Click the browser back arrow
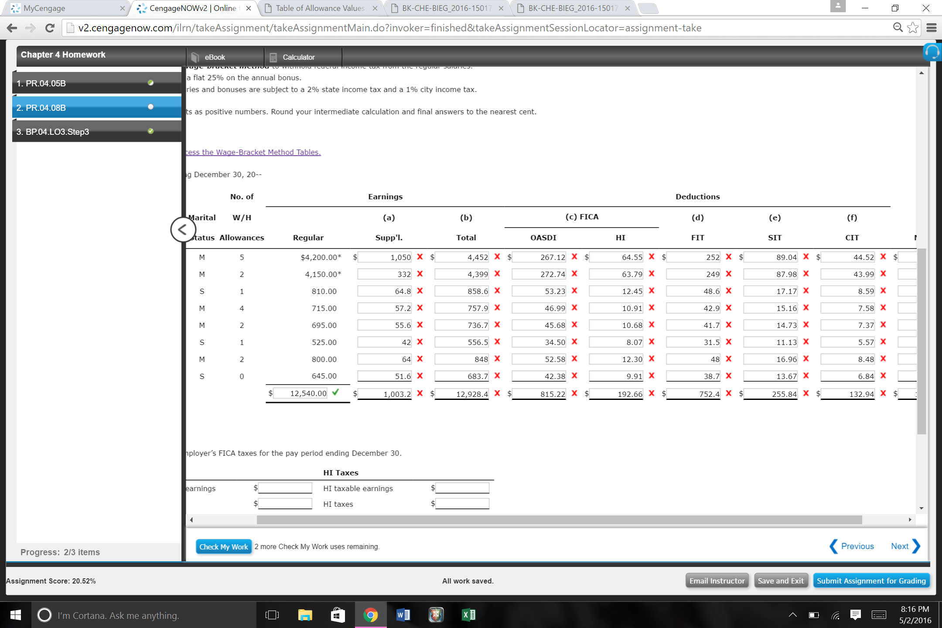Viewport: 942px width, 628px height. point(12,27)
